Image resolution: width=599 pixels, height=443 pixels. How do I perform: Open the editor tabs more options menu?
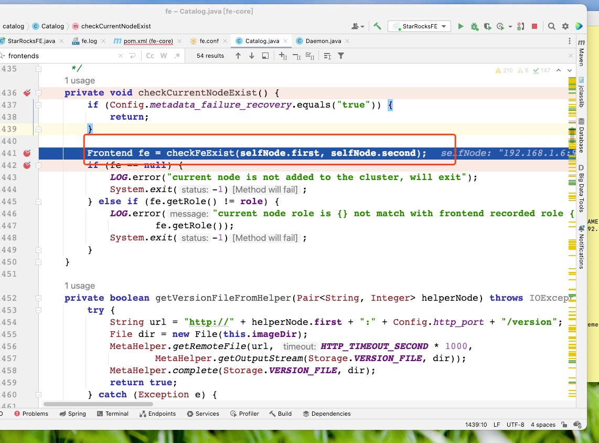coord(569,41)
